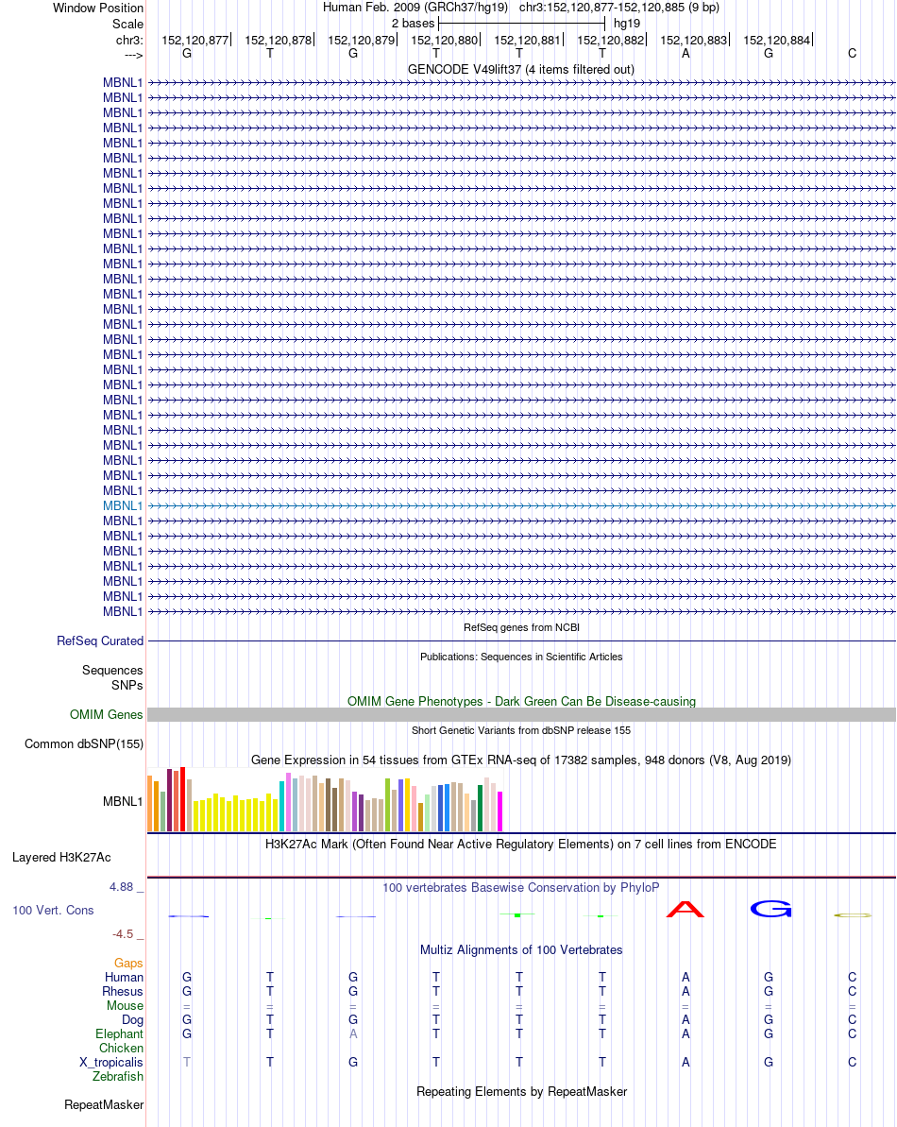
Task: Click the chr3: ruler label
Action: (129, 41)
